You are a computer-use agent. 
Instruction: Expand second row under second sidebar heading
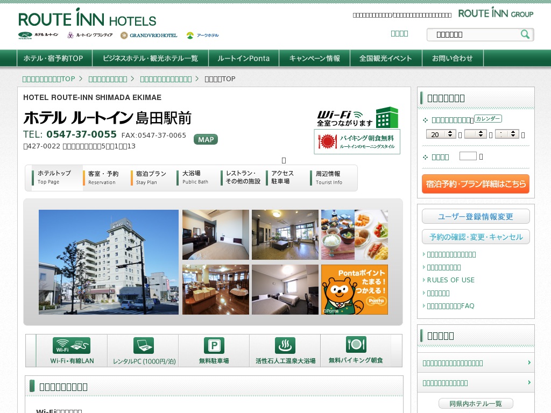point(476,382)
